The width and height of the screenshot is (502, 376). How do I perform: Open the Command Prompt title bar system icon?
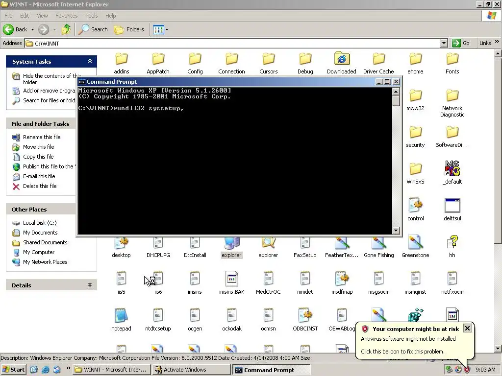point(82,82)
